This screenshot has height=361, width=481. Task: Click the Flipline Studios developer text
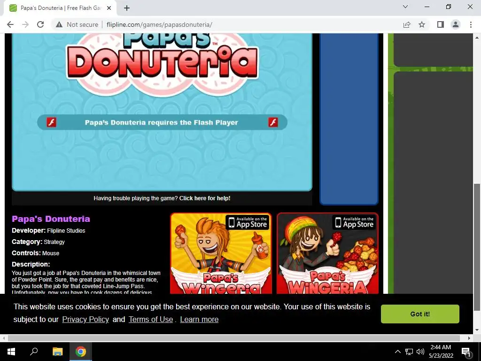point(66,230)
